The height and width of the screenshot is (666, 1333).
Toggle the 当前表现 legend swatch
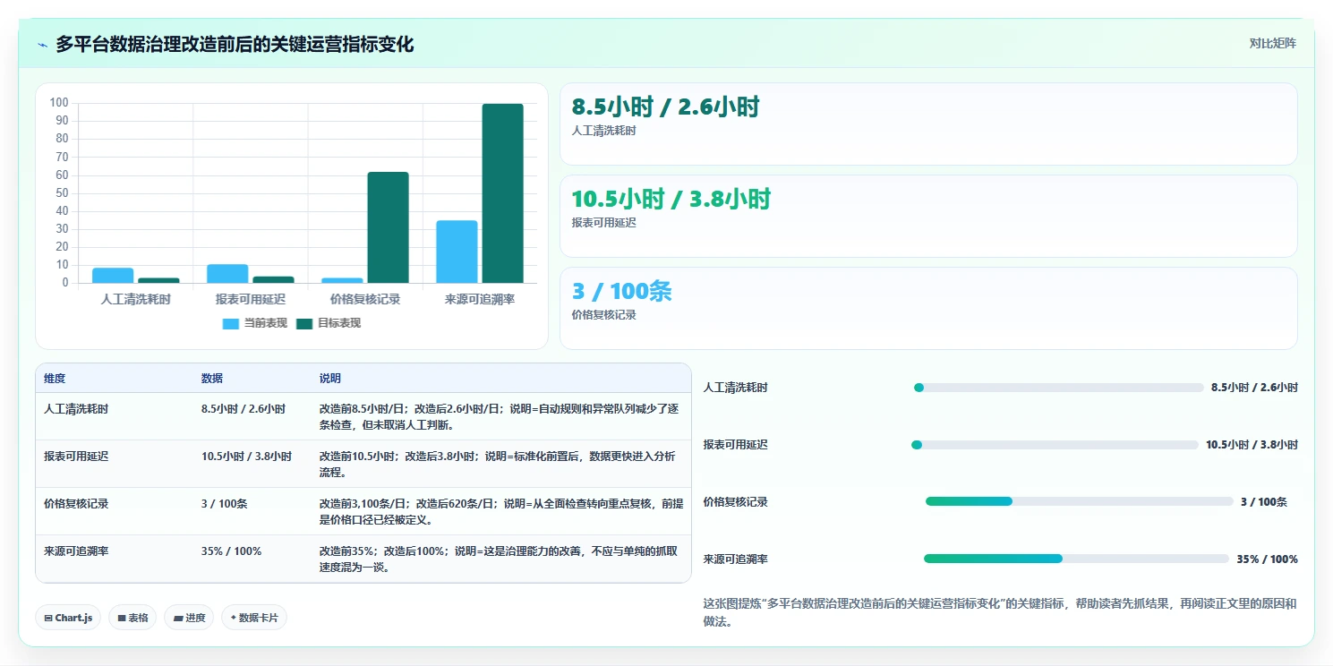point(231,323)
